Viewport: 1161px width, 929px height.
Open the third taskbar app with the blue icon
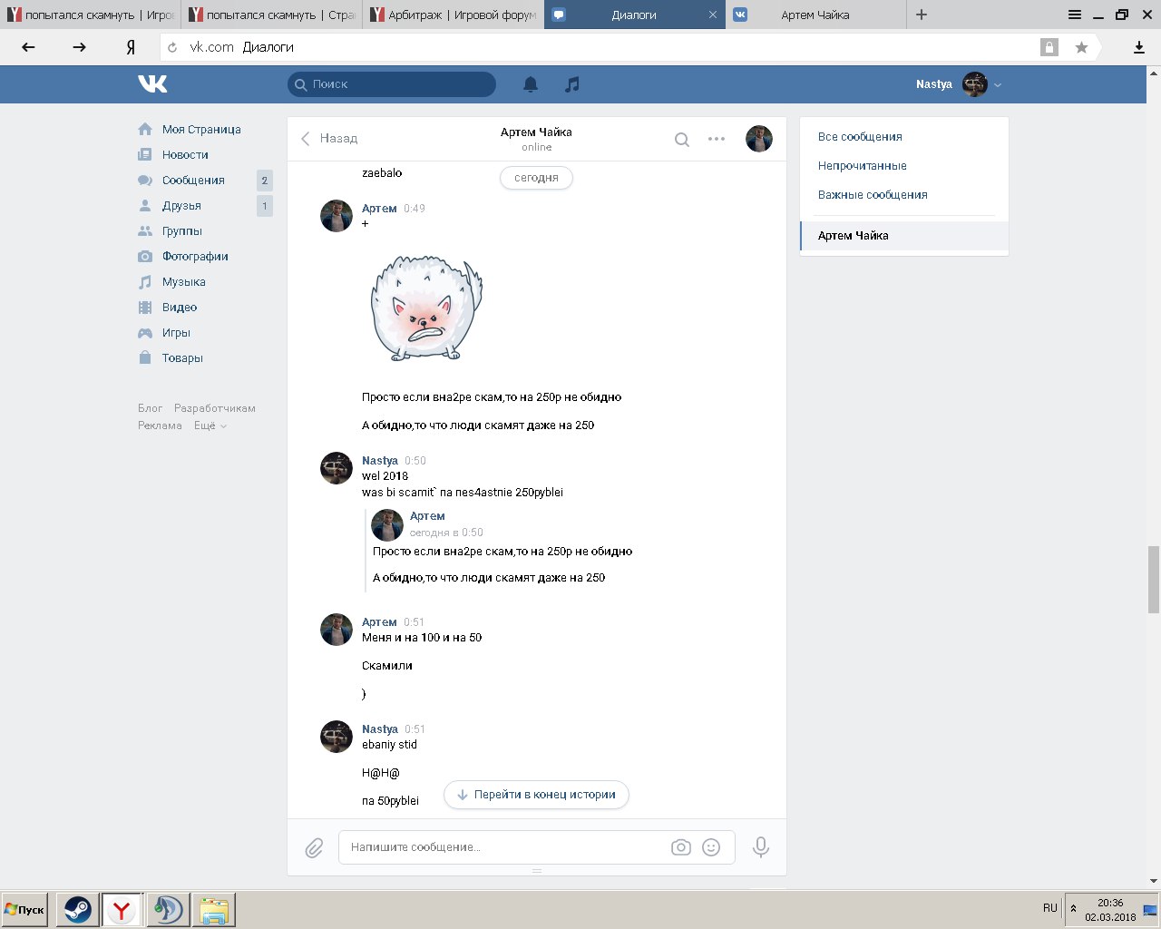point(167,910)
